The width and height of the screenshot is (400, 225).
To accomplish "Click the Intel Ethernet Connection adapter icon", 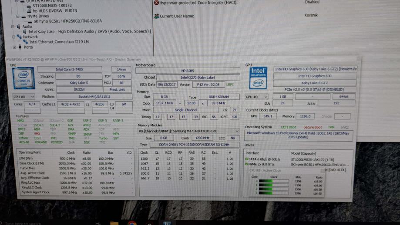I will coord(26,42).
